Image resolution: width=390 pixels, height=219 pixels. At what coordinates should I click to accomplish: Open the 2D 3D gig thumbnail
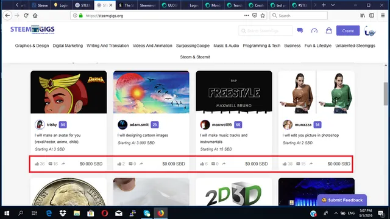pos(234,192)
